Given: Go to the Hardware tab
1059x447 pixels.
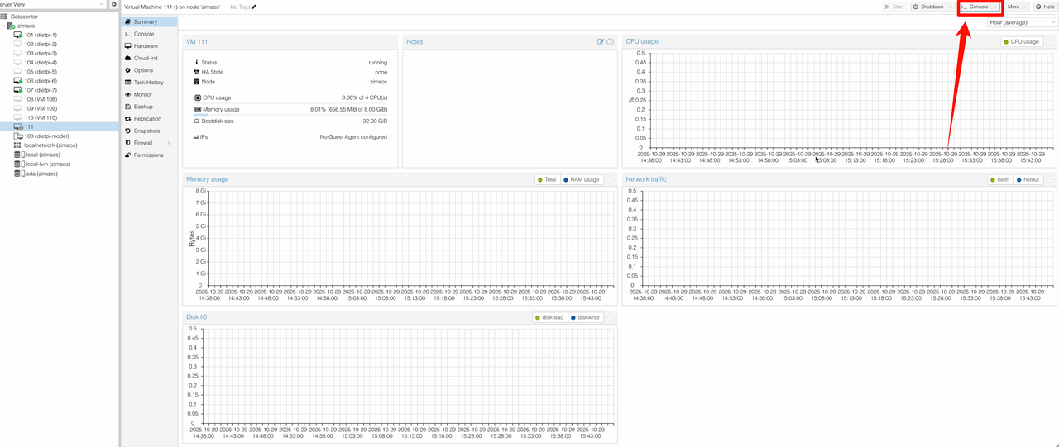Looking at the screenshot, I should 146,46.
